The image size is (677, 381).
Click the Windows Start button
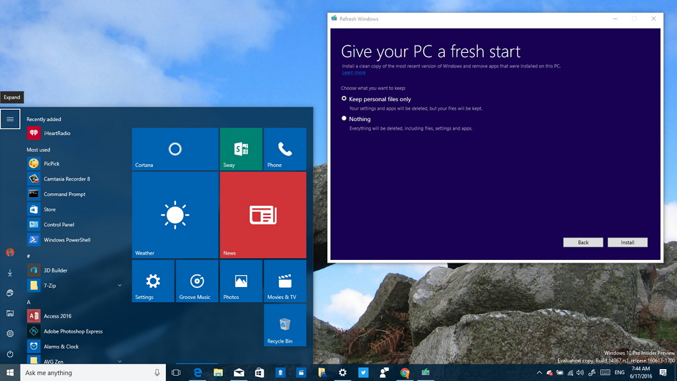(10, 372)
